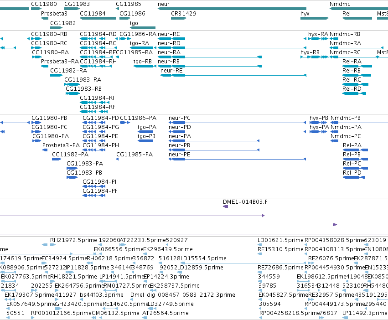Select the hyx gene label

pos(305,13)
